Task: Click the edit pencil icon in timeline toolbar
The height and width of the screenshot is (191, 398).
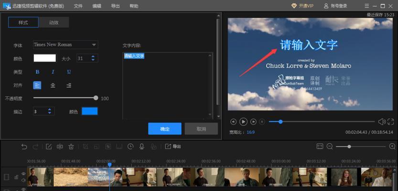Action: click(x=48, y=147)
